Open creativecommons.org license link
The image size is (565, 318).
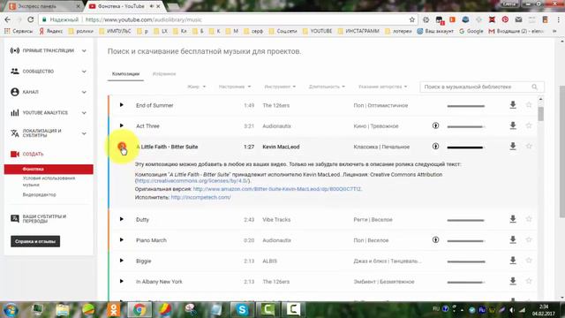coord(192,180)
